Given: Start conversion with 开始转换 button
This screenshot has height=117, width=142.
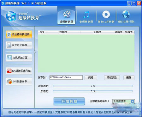Looking at the screenshot, I should click(x=69, y=101).
